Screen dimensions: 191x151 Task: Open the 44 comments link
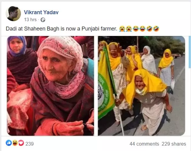(x=144, y=144)
